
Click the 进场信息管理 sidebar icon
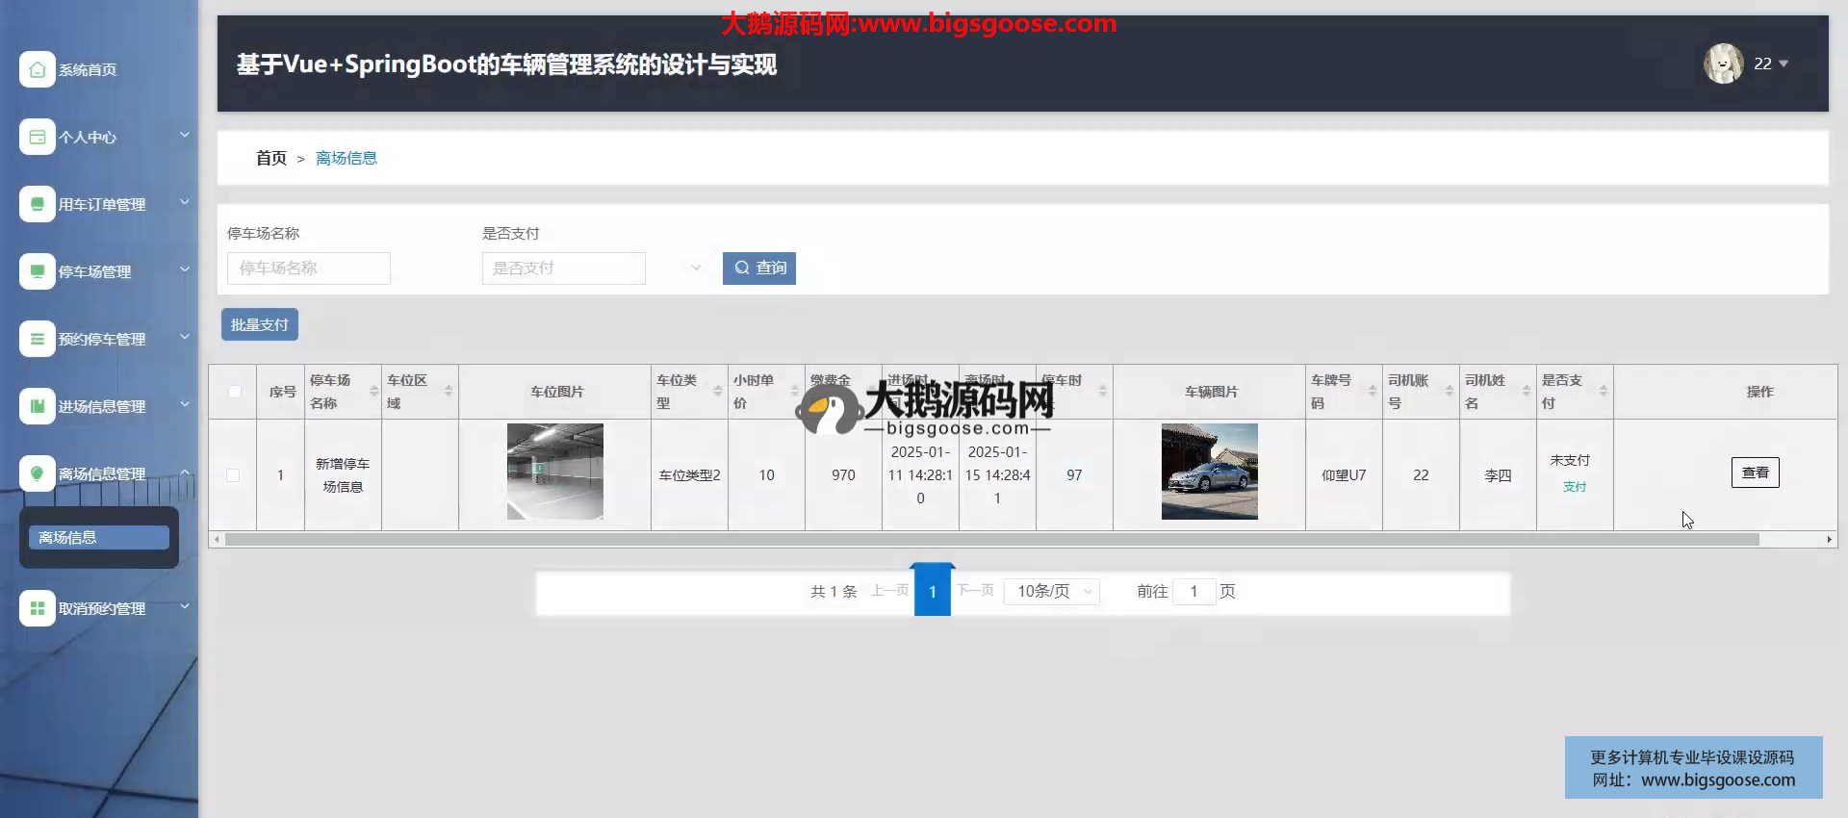tap(37, 406)
